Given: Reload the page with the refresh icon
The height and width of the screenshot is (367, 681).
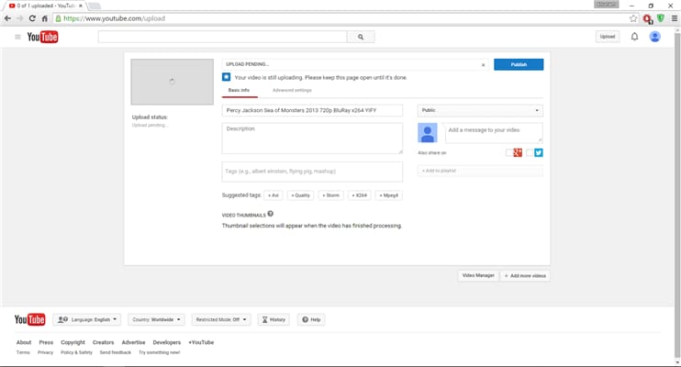Looking at the screenshot, I should coord(32,18).
